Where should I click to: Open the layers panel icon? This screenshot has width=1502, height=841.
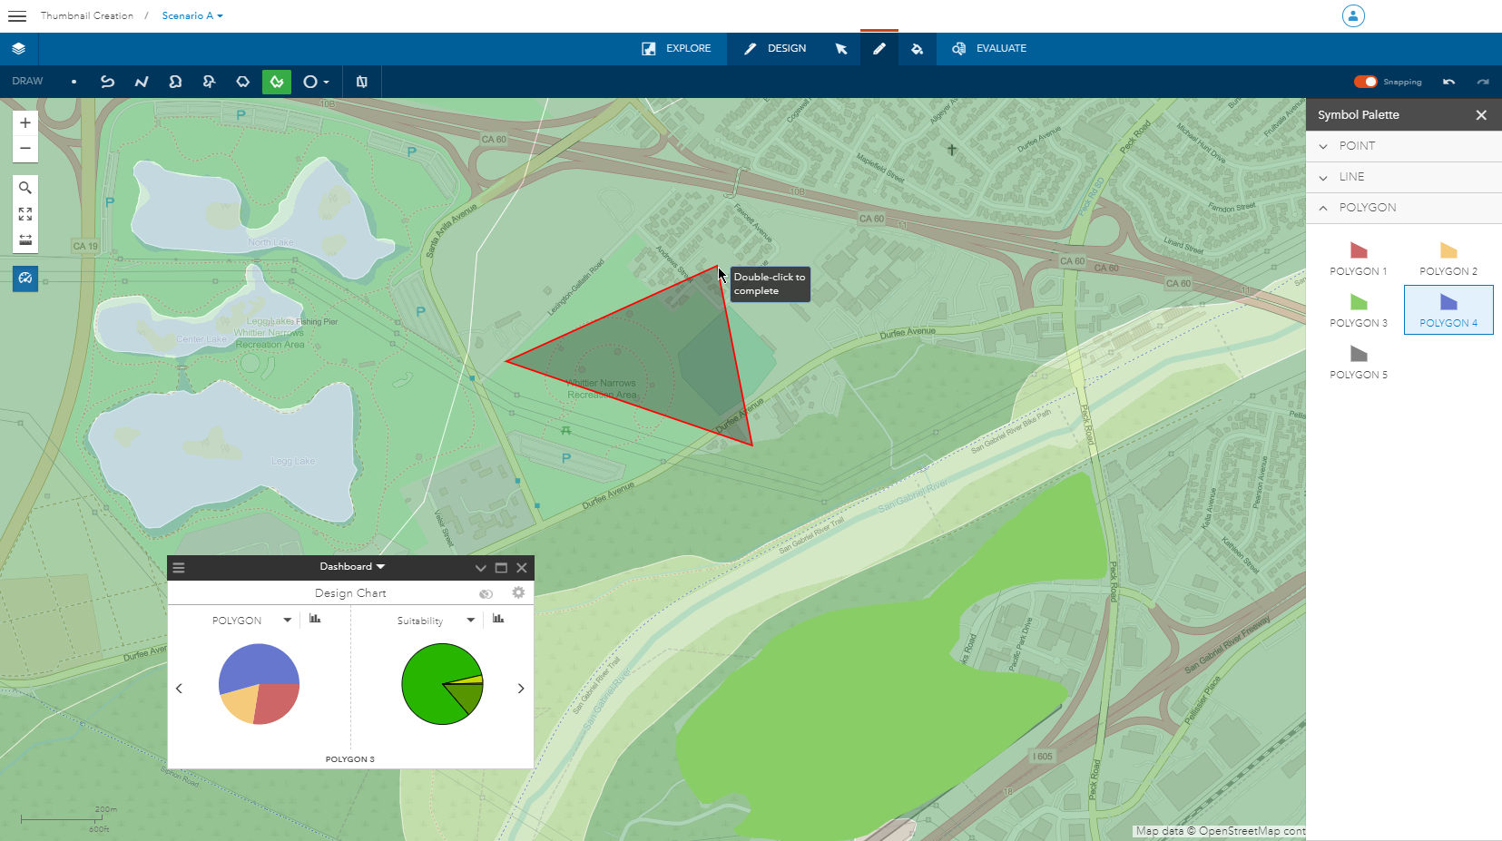(19, 49)
